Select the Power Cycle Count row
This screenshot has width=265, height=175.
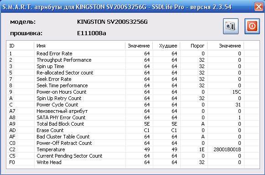click(133, 105)
